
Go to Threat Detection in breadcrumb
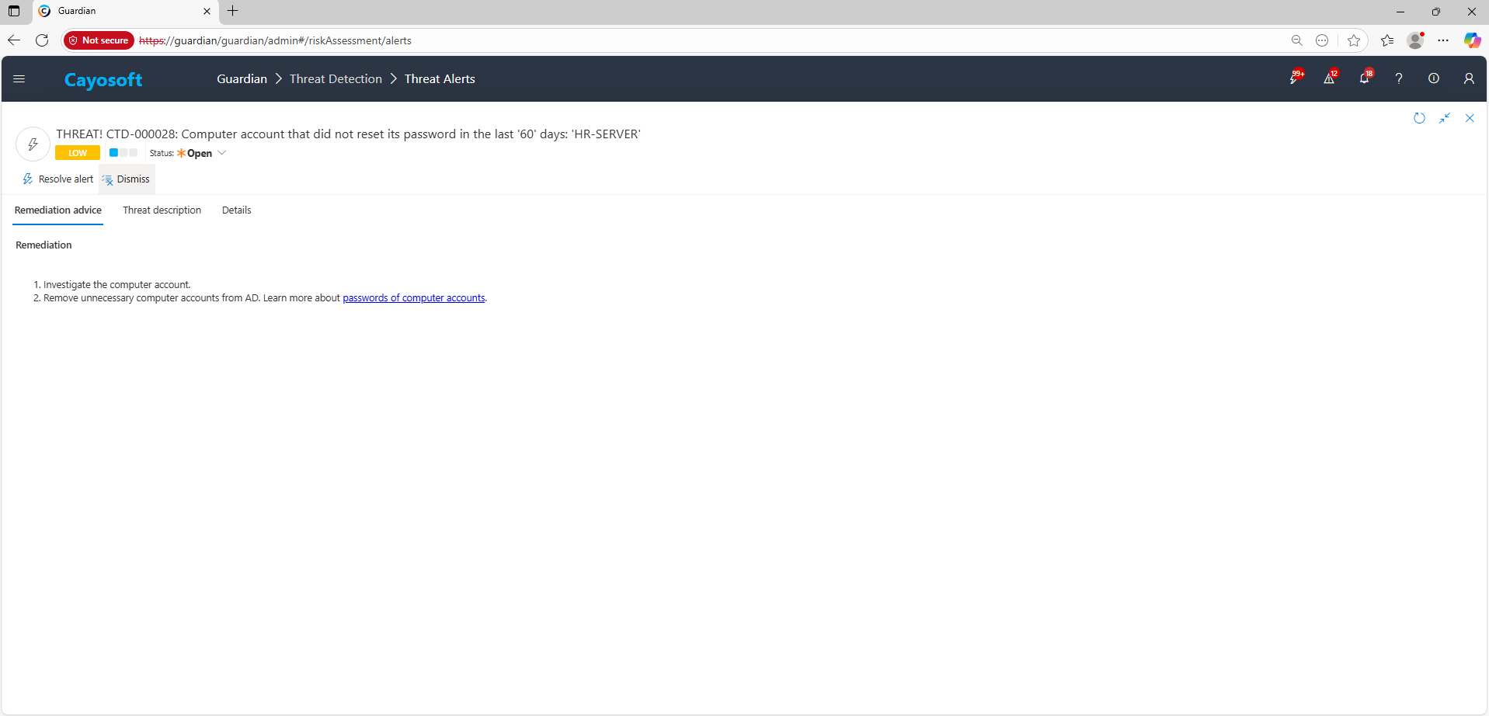tap(336, 79)
